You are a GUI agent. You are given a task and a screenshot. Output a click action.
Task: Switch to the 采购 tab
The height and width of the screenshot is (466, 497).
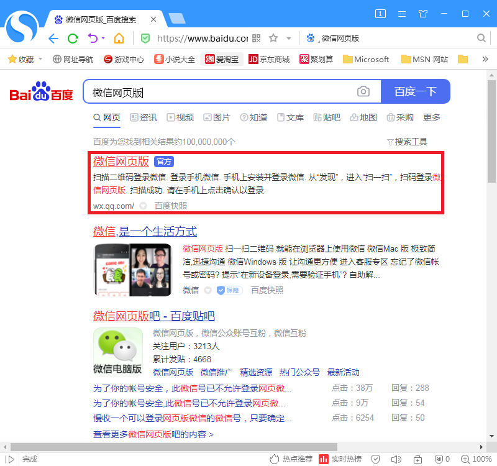(400, 117)
